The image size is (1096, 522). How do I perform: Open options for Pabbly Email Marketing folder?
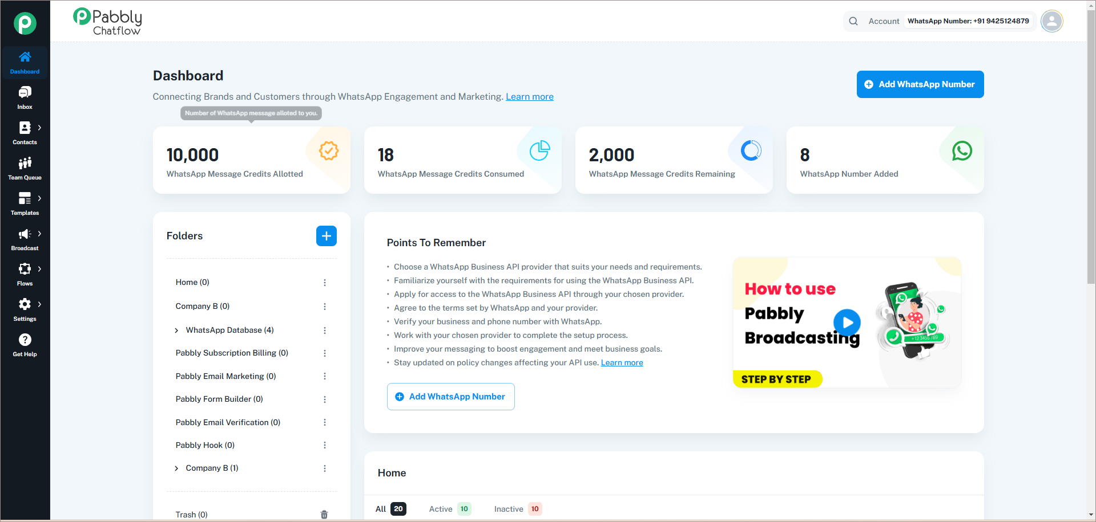coord(325,376)
